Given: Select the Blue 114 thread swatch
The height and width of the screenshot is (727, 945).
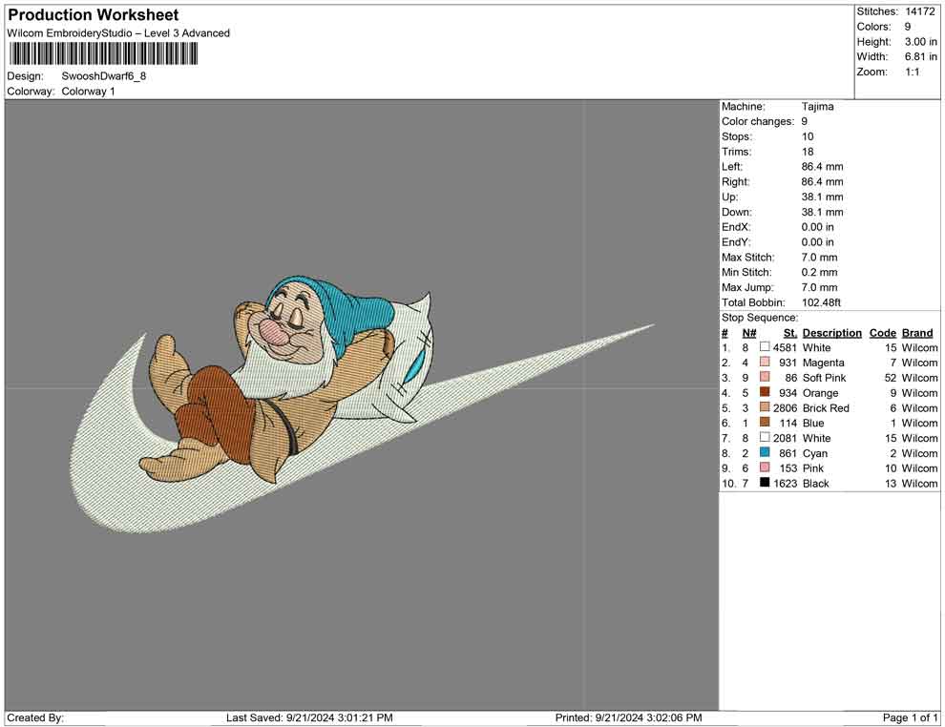Looking at the screenshot, I should [765, 423].
